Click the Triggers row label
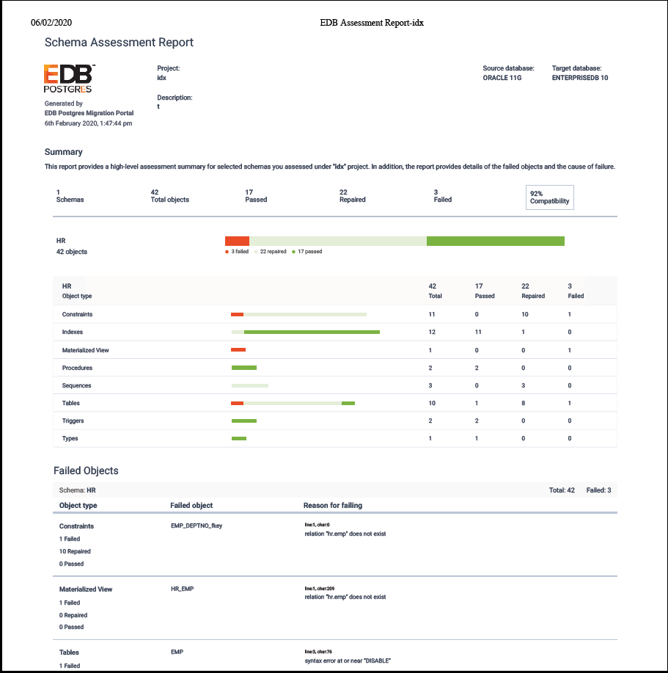Viewport: 668px width, 673px height. click(x=73, y=421)
